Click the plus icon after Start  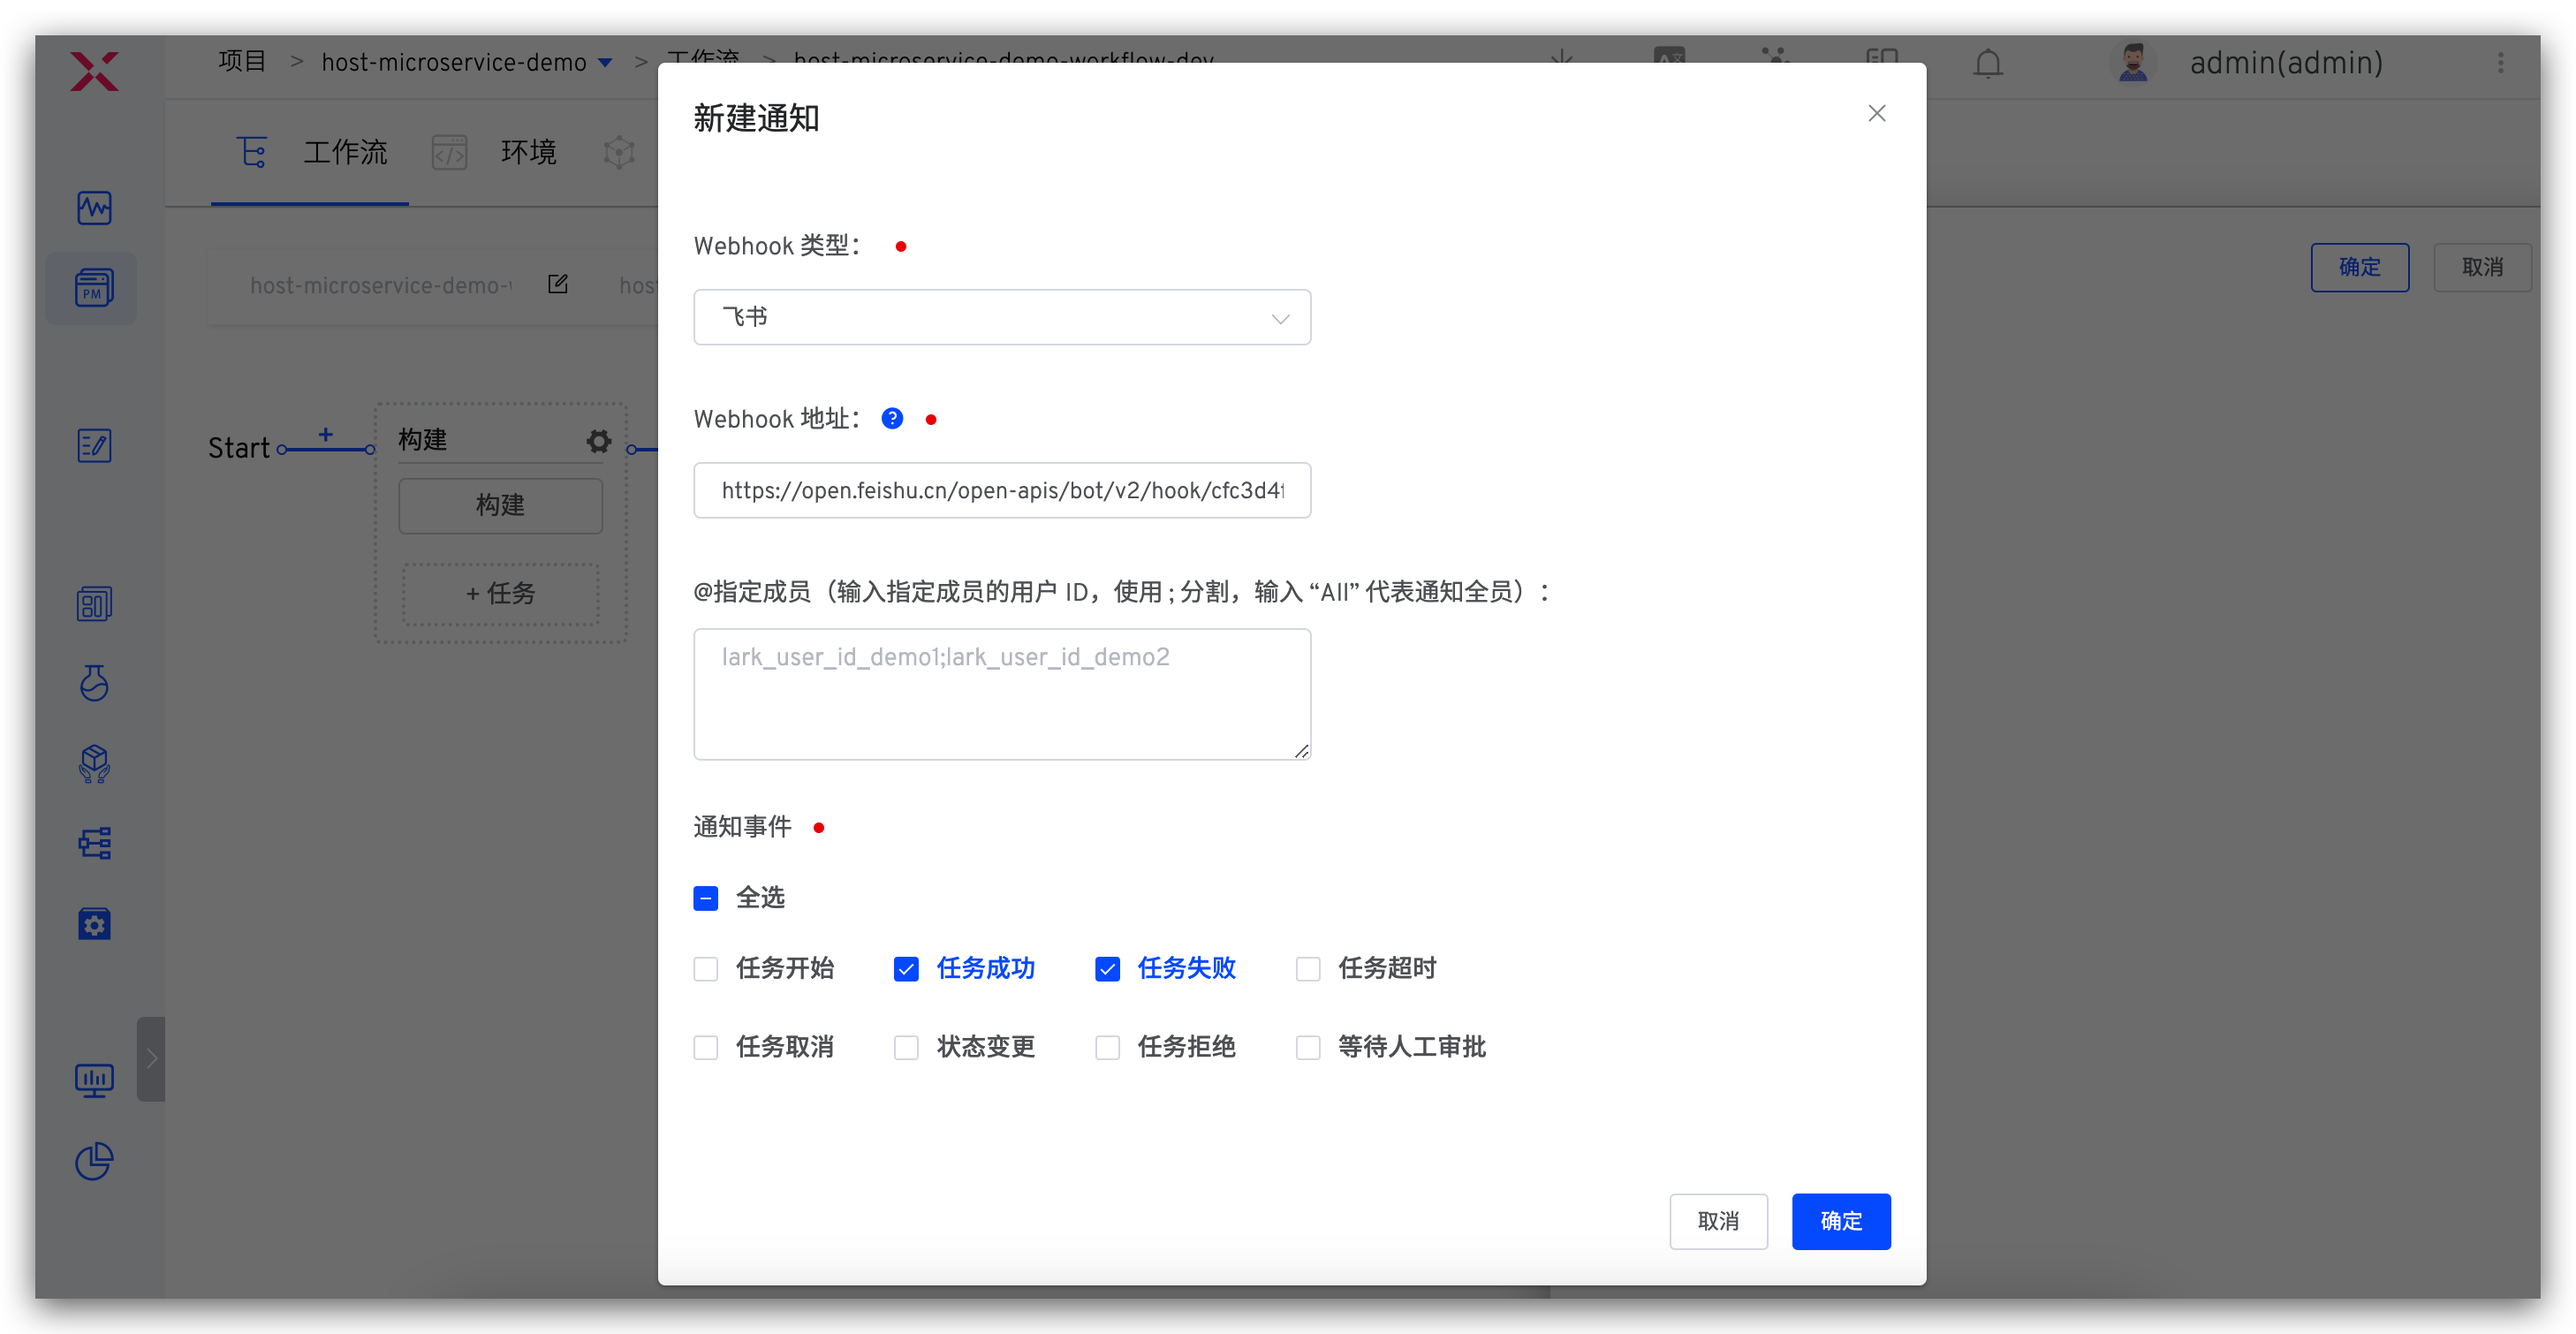[x=326, y=434]
